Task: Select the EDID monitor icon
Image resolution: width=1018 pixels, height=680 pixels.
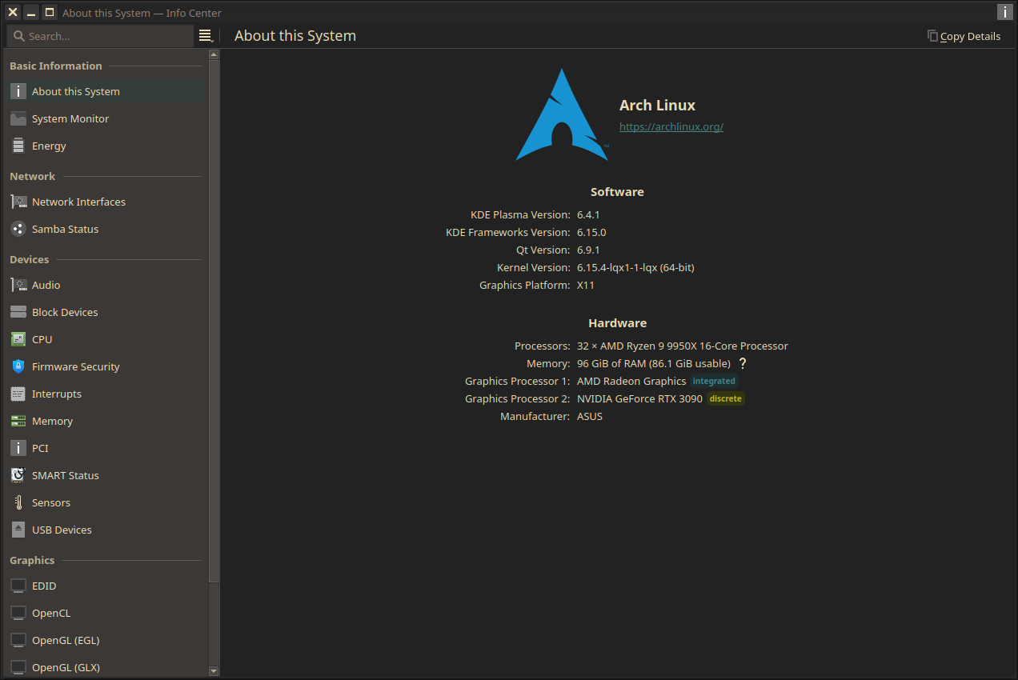Action: point(18,586)
